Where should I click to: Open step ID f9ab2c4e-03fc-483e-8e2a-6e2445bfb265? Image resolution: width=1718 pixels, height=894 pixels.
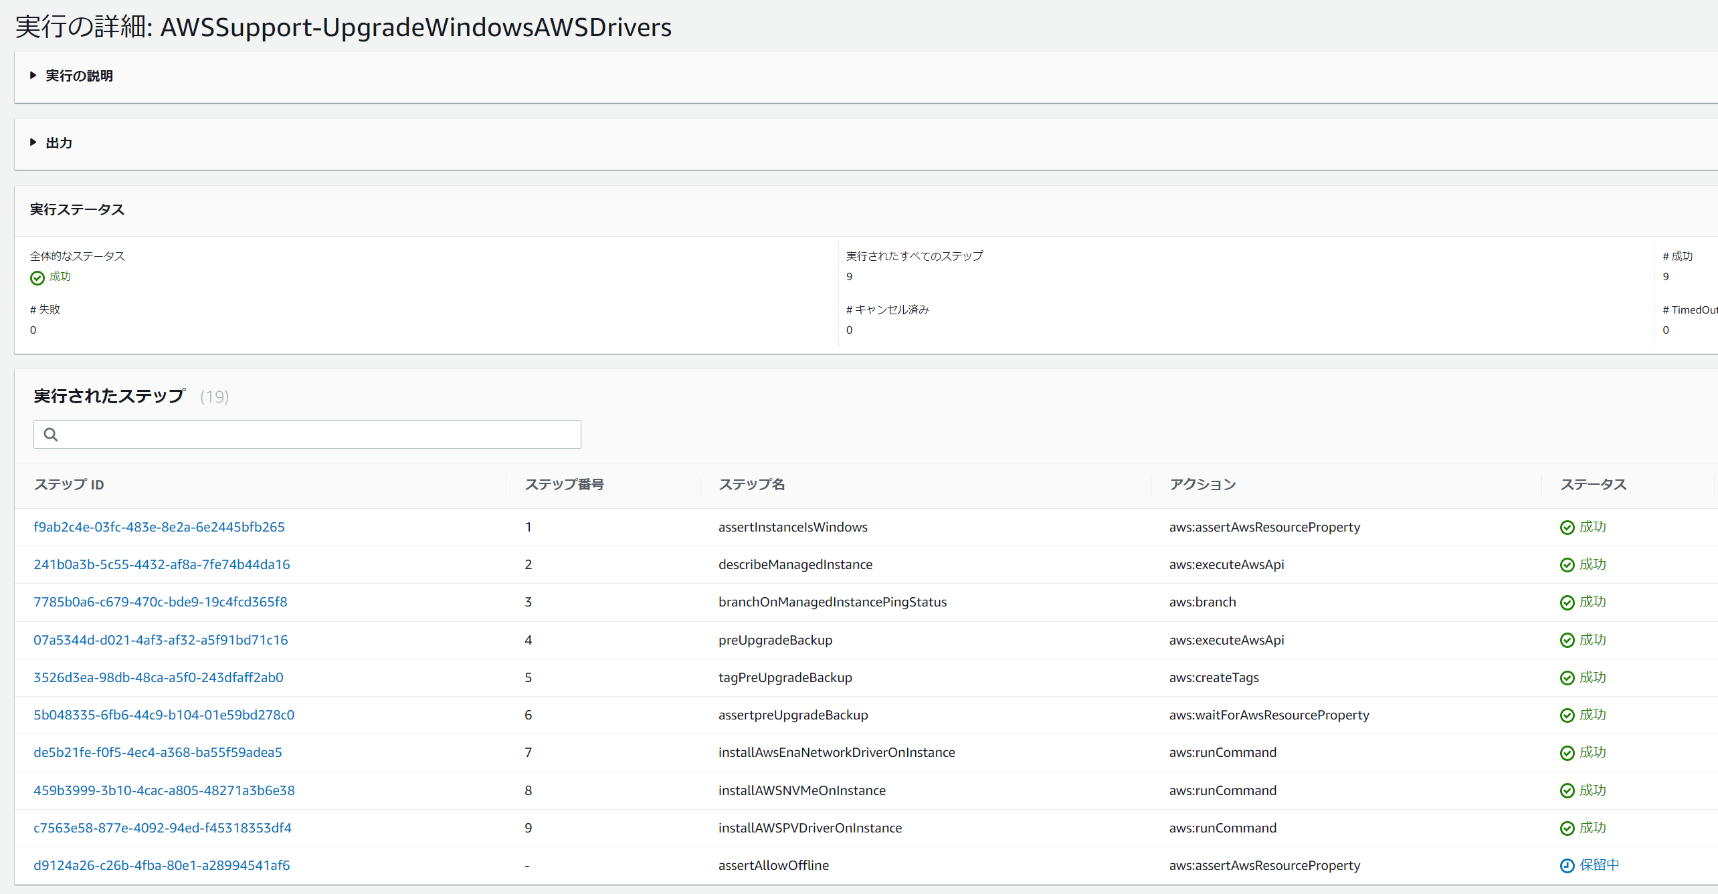pyautogui.click(x=159, y=527)
